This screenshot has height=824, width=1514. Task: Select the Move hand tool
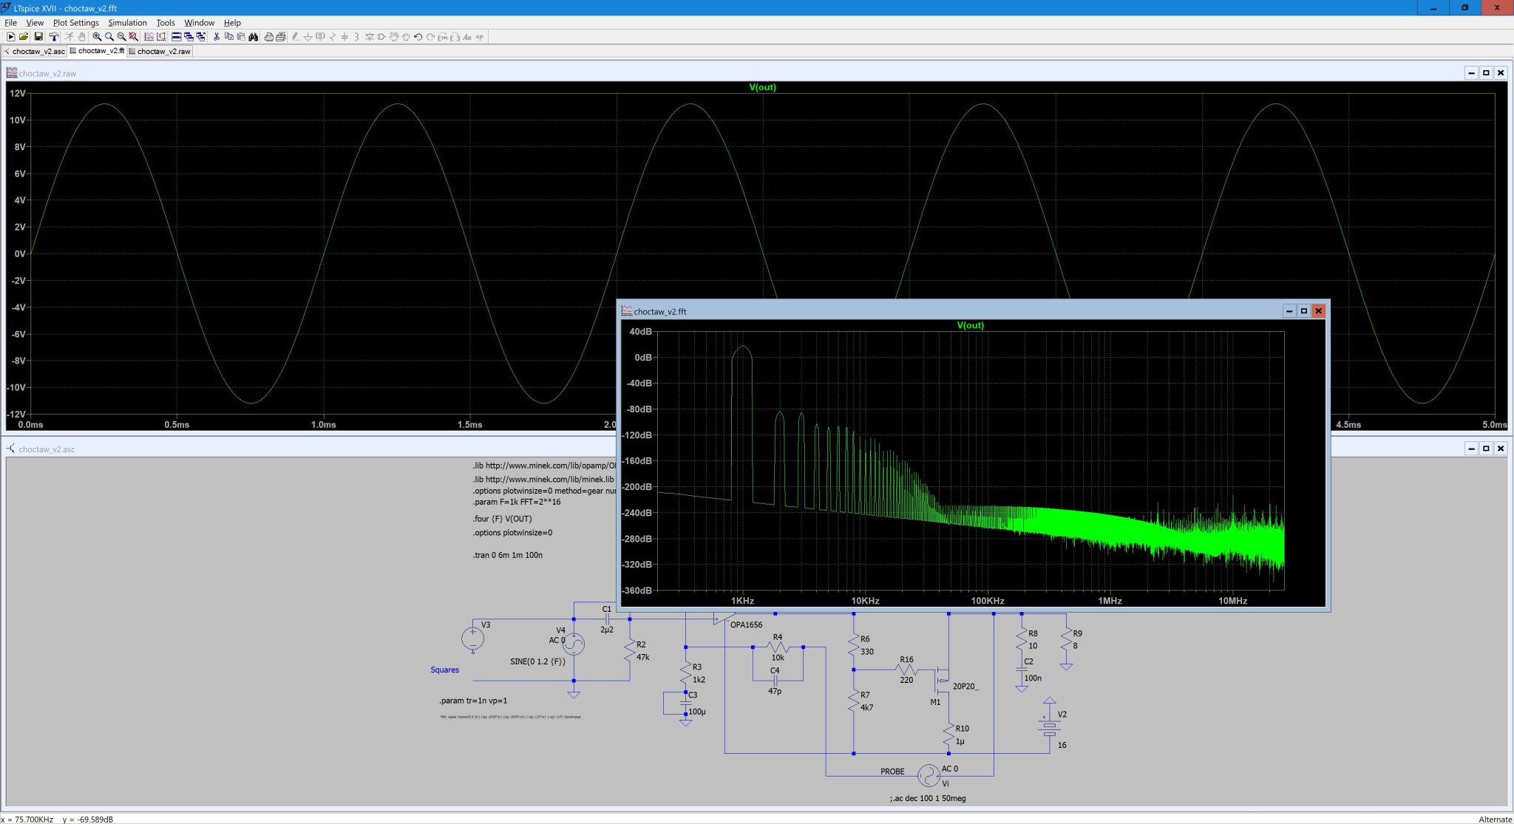coord(394,37)
